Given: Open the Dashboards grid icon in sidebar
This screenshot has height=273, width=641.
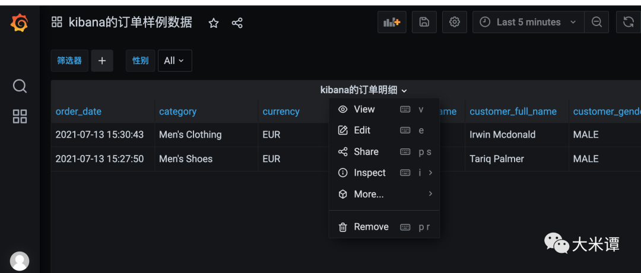Looking at the screenshot, I should coord(20,116).
